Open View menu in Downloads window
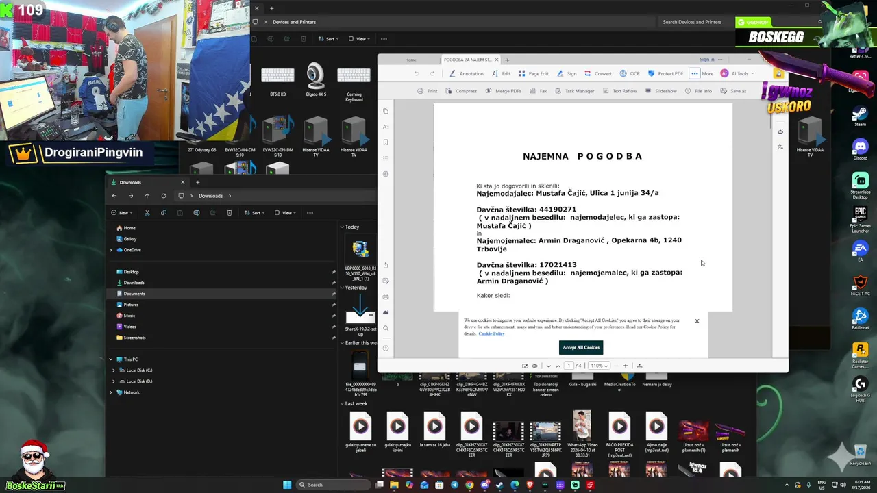 click(x=284, y=212)
